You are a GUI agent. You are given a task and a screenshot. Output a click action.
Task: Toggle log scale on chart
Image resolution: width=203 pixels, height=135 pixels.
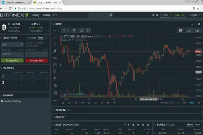click(x=184, y=103)
